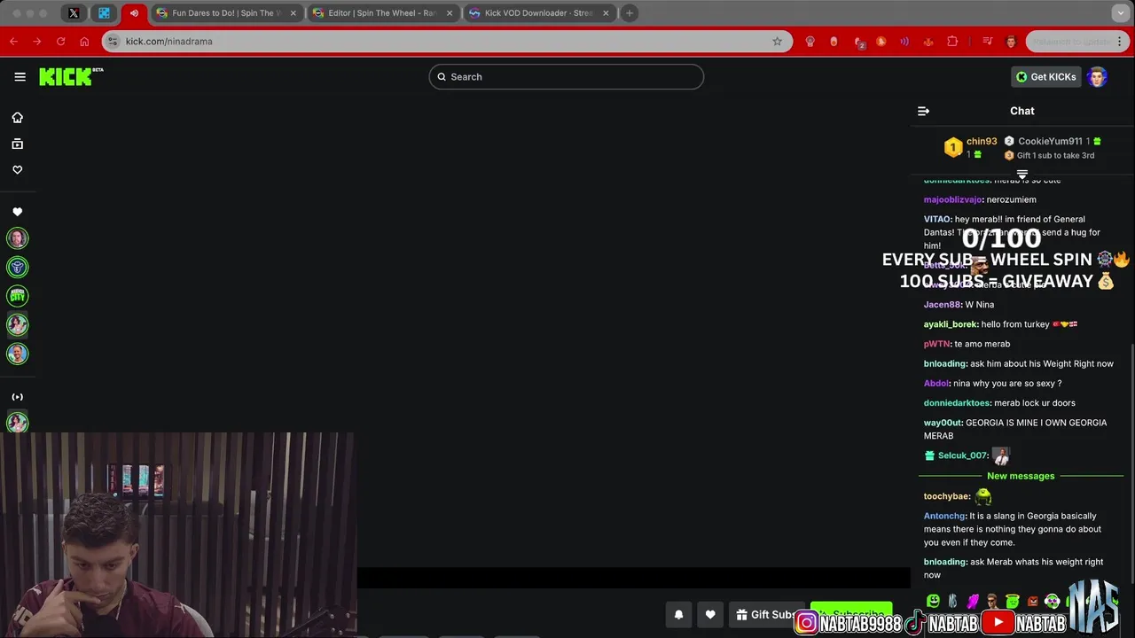Screen dimensions: 1135x638
Task: Insert the red angry face emote
Action: pyautogui.click(x=1032, y=602)
